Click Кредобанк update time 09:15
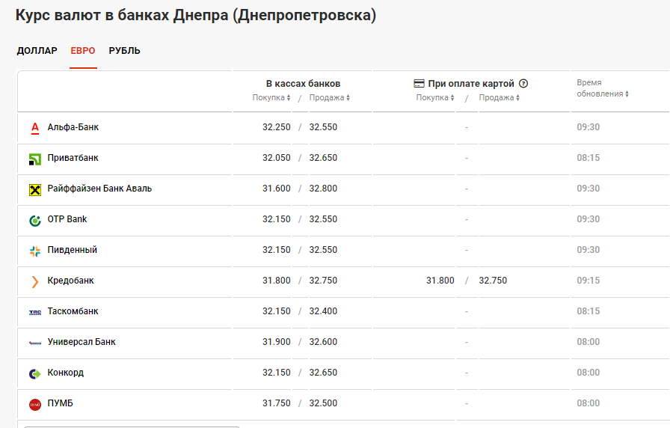 click(588, 281)
